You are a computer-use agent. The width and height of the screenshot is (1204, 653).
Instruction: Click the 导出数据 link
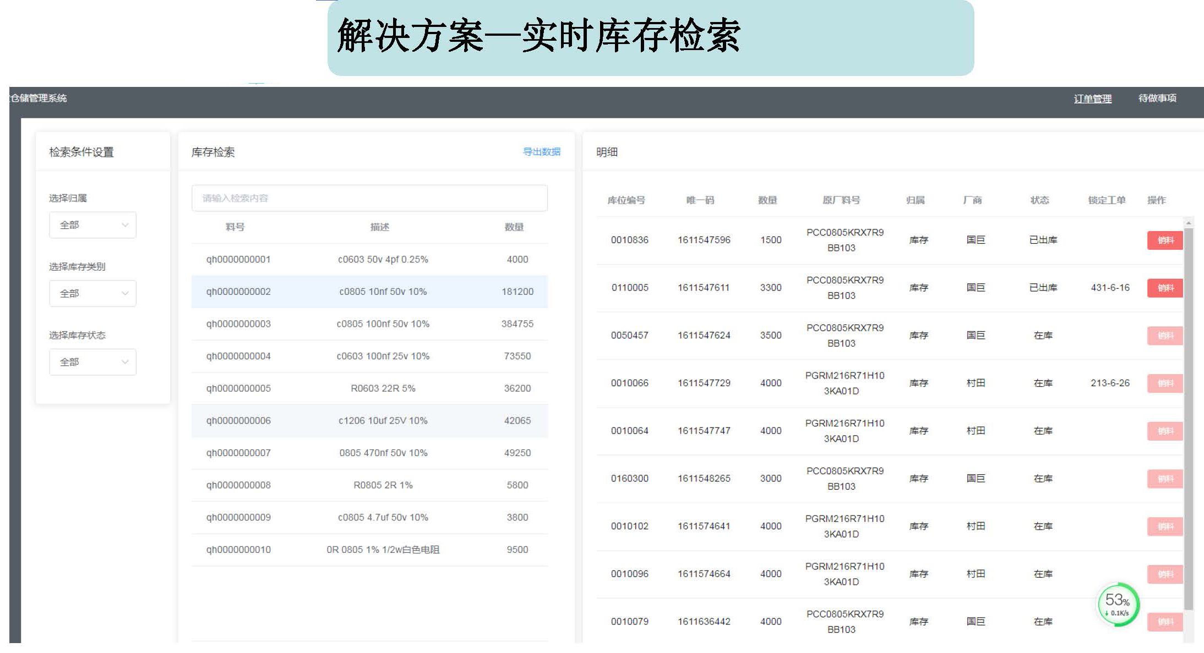541,152
